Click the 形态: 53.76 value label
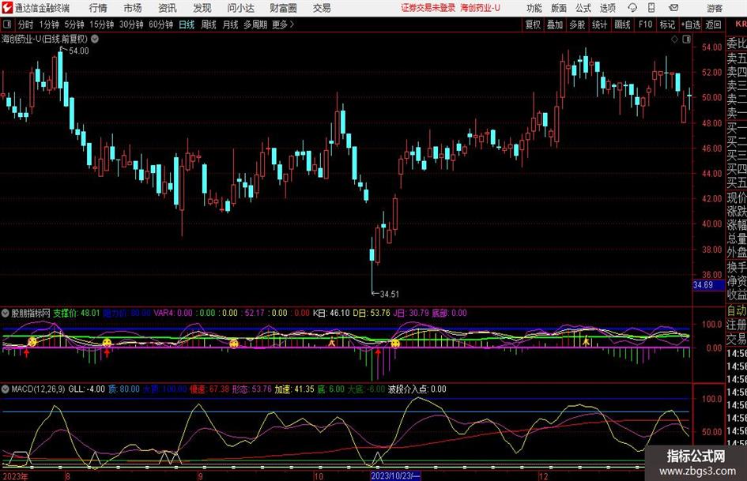 (251, 389)
